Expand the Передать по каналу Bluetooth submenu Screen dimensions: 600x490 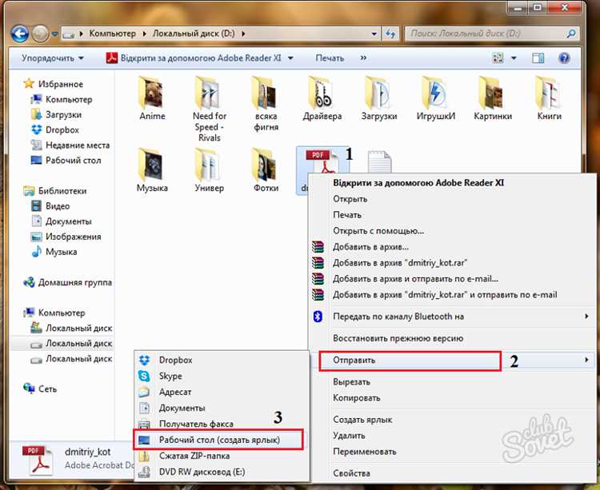click(587, 317)
